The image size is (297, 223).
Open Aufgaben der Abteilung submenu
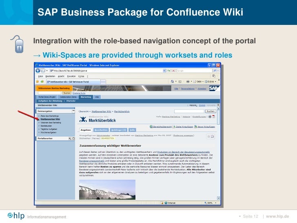tap(50, 101)
